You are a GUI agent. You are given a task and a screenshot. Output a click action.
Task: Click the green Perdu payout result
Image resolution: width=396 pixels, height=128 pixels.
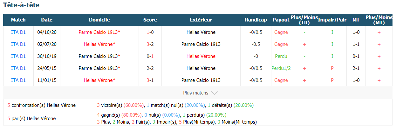pos(281,56)
